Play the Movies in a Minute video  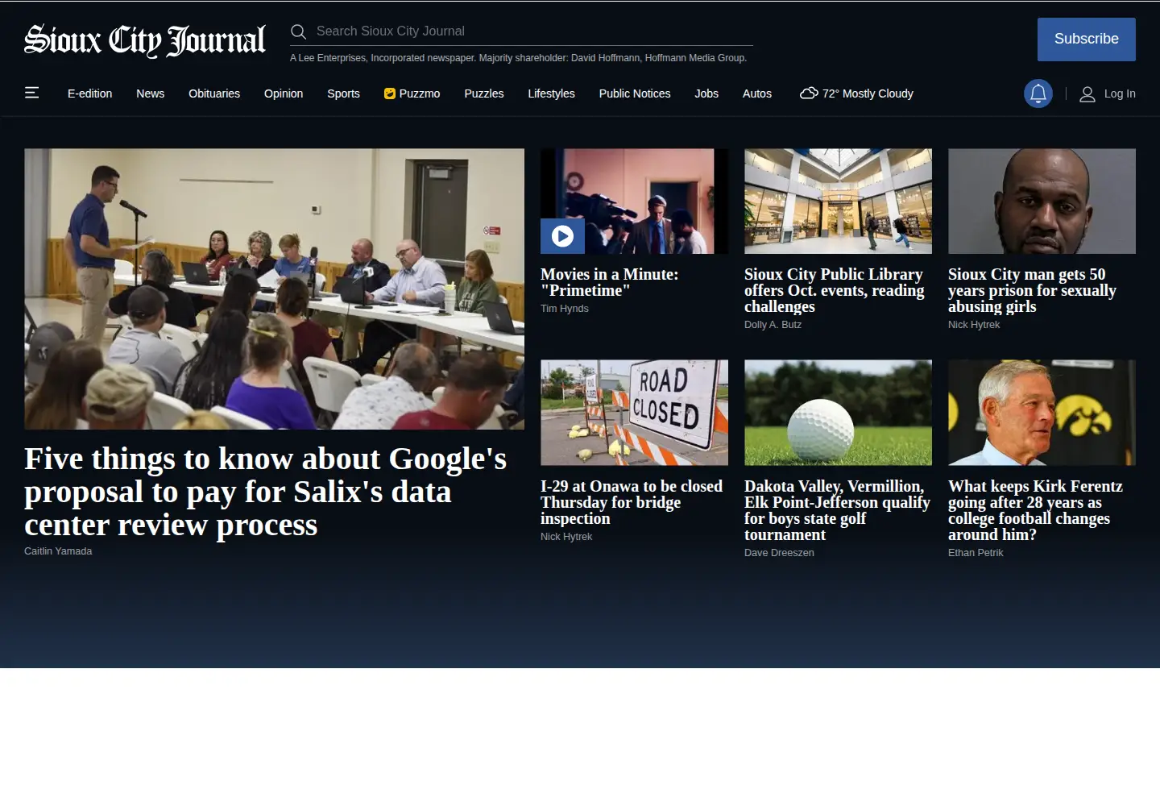point(562,236)
